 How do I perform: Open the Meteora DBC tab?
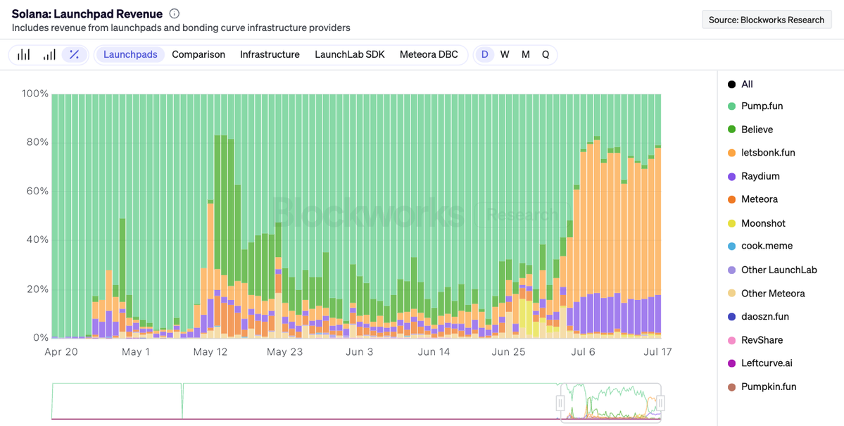[429, 54]
